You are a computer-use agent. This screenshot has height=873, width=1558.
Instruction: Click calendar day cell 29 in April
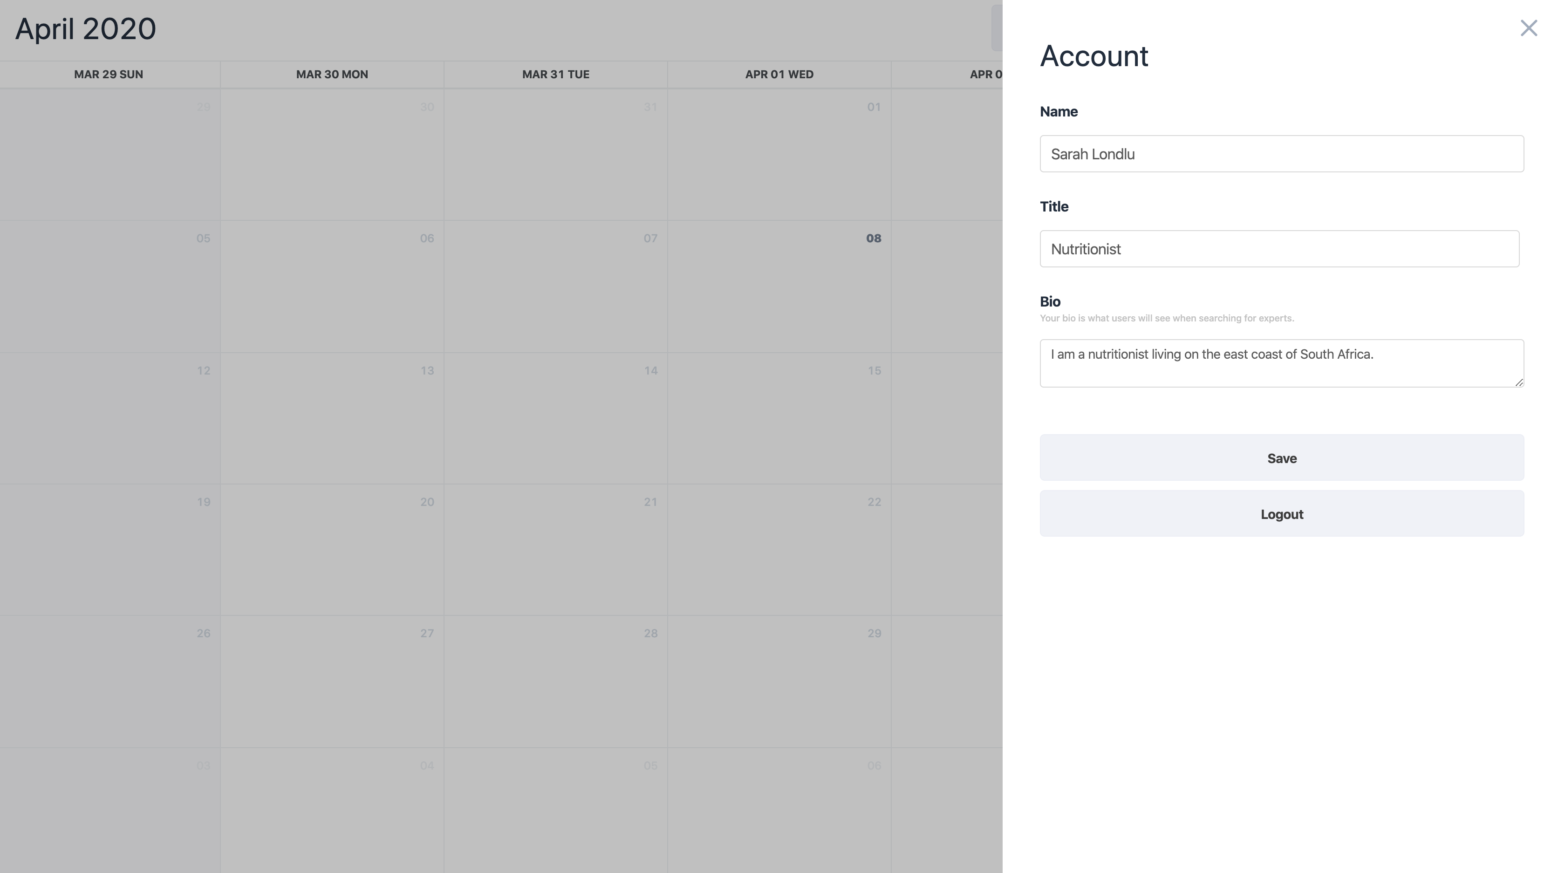[x=779, y=682]
